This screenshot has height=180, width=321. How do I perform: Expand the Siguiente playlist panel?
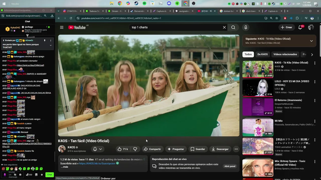(311, 41)
